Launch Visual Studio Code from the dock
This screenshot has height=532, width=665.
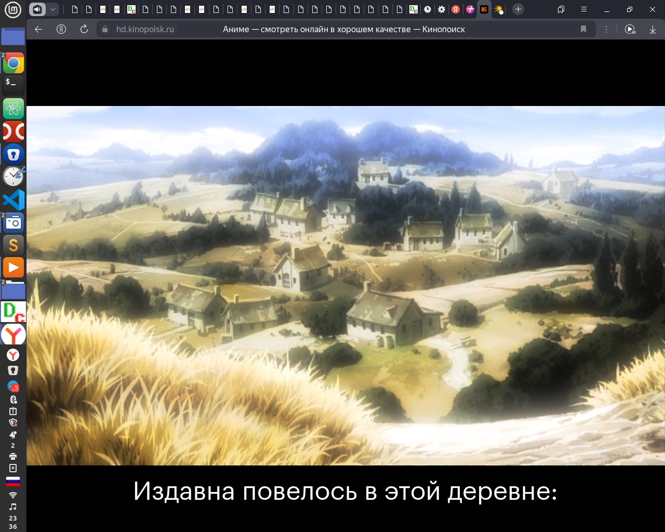click(14, 200)
